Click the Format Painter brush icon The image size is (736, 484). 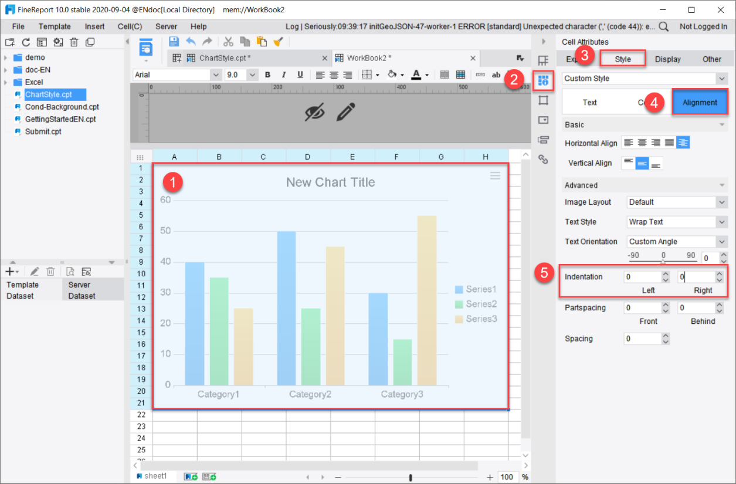pos(278,42)
